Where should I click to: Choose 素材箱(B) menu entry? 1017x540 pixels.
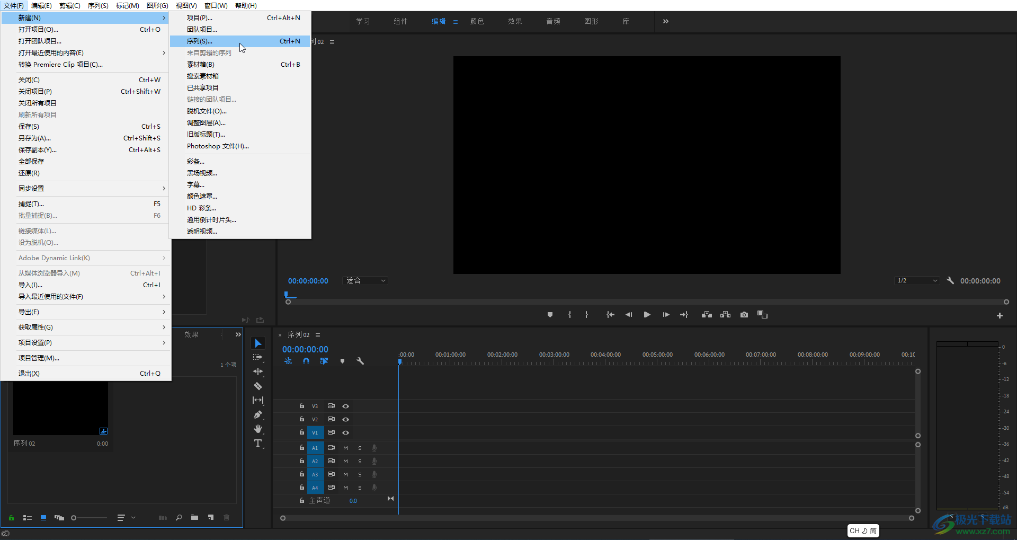(x=240, y=64)
